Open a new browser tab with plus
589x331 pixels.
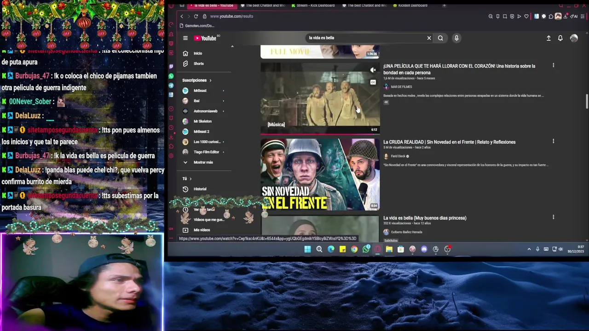(x=444, y=6)
